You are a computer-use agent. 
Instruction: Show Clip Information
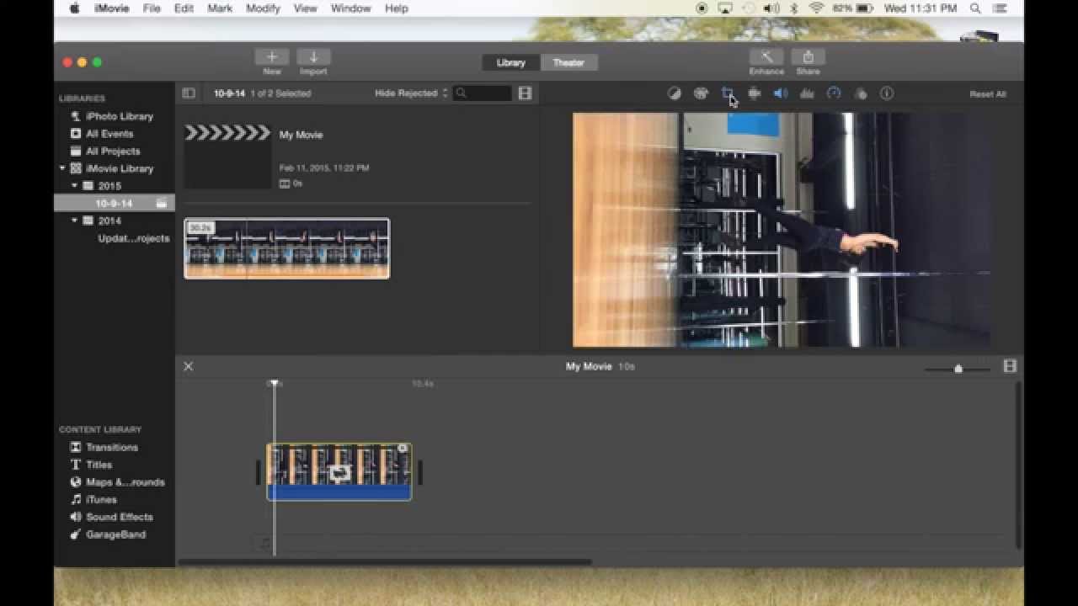tap(887, 93)
